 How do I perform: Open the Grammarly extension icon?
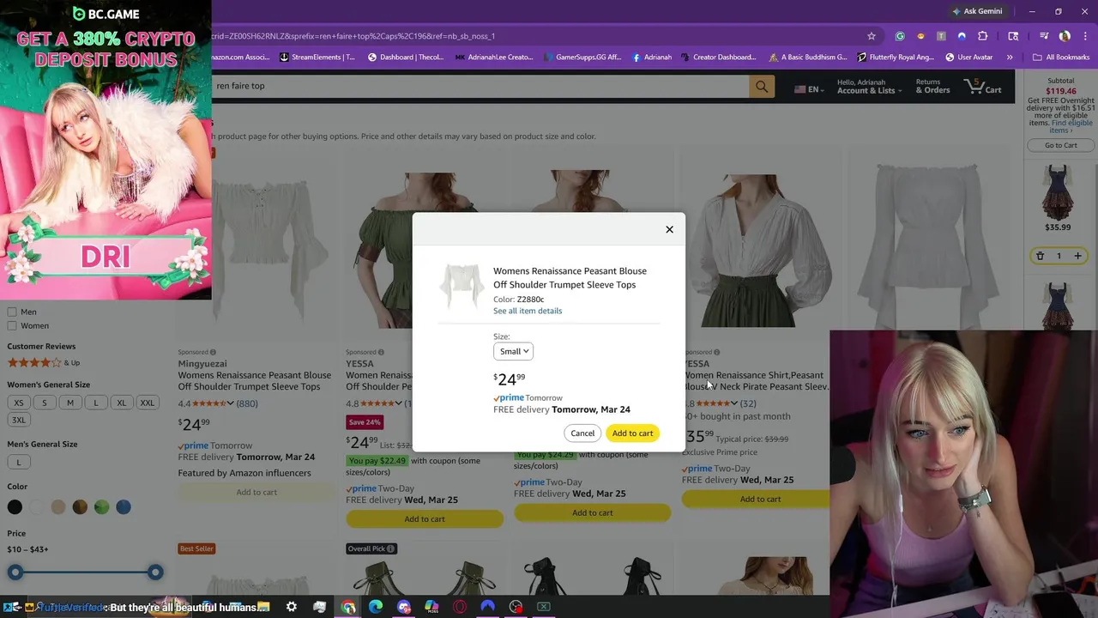(x=899, y=36)
